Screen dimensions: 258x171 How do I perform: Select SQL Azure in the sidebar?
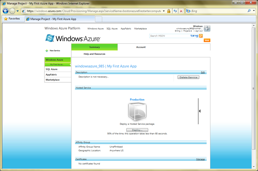point(51,69)
